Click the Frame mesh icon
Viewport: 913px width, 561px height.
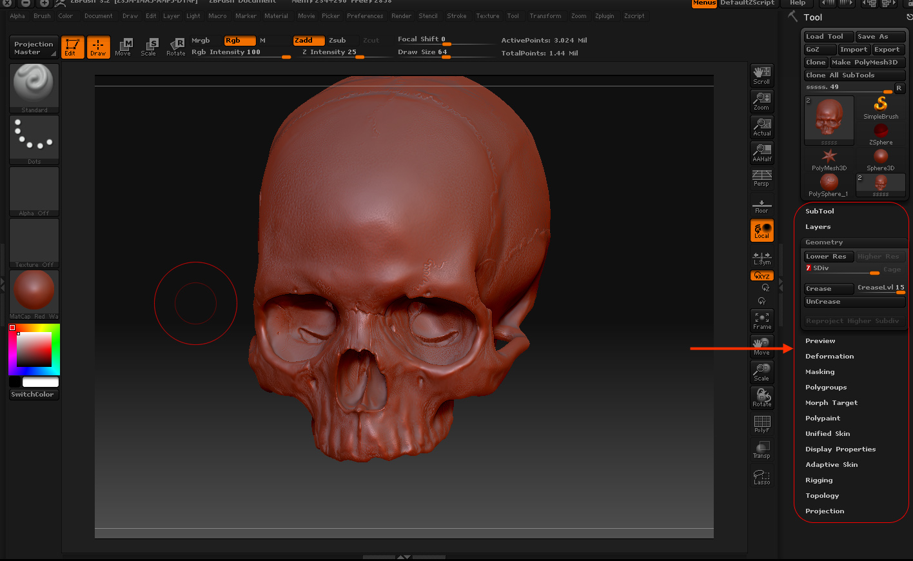tap(761, 320)
